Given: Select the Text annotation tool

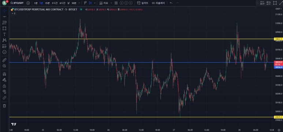Looking at the screenshot, I should click(4, 34).
